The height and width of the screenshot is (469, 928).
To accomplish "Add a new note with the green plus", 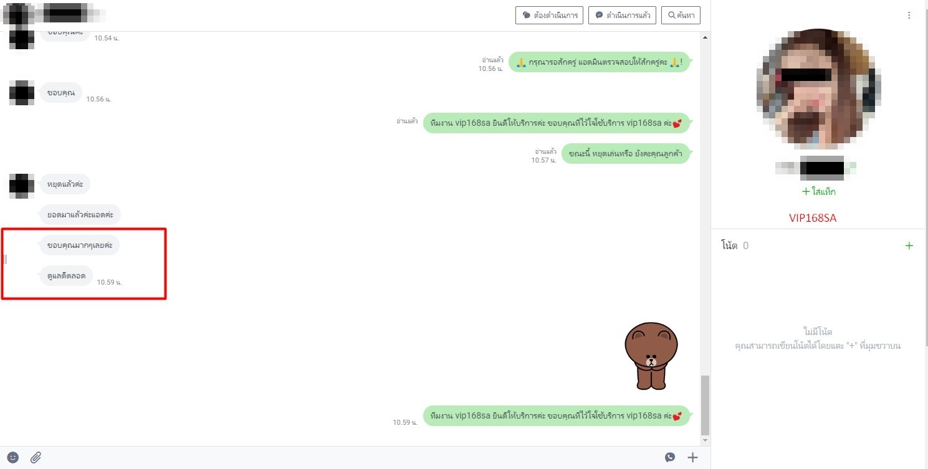I will click(909, 245).
